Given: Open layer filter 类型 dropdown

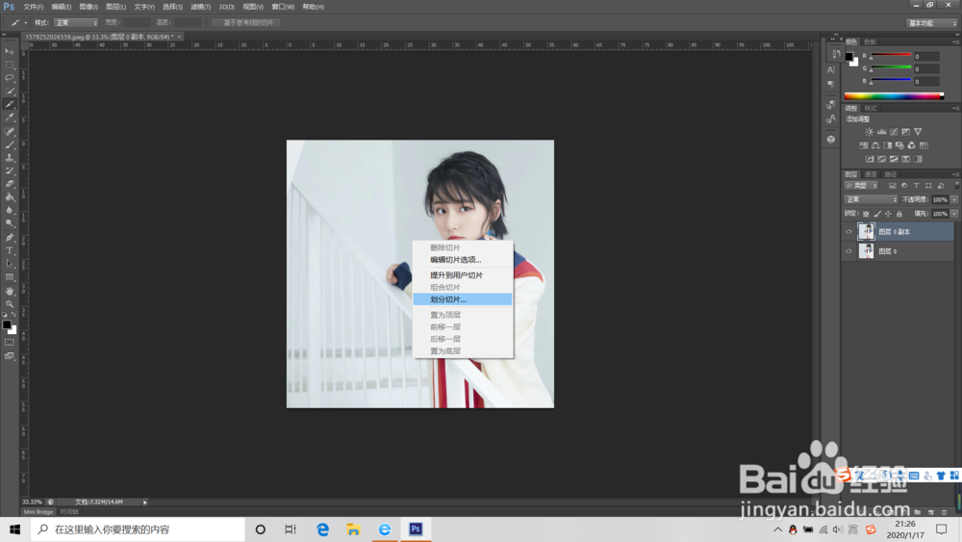Looking at the screenshot, I should (x=861, y=186).
